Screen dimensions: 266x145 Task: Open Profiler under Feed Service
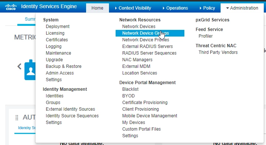click(206, 36)
